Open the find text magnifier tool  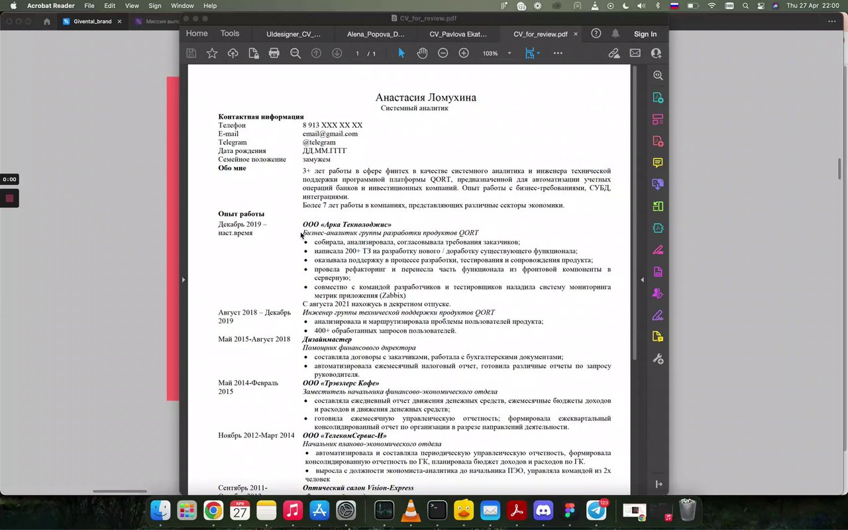click(295, 53)
